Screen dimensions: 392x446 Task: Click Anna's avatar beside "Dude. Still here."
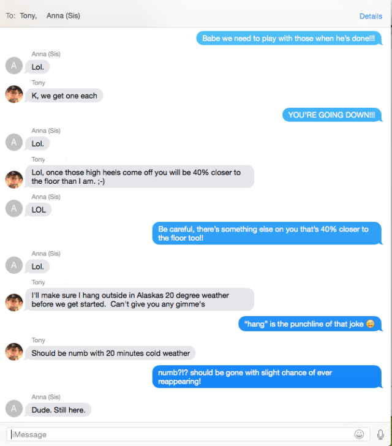14,409
